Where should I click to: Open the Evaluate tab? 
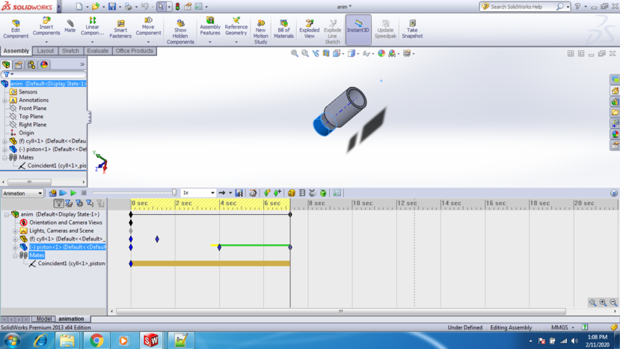(98, 51)
